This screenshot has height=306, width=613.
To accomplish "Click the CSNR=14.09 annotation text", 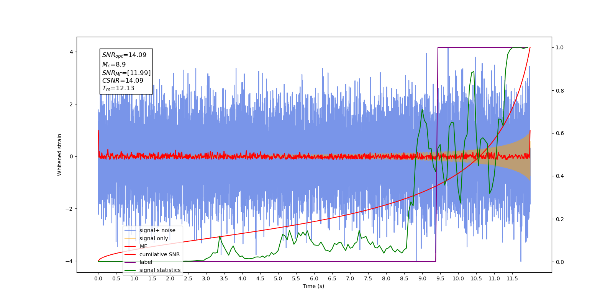I will click(x=123, y=81).
